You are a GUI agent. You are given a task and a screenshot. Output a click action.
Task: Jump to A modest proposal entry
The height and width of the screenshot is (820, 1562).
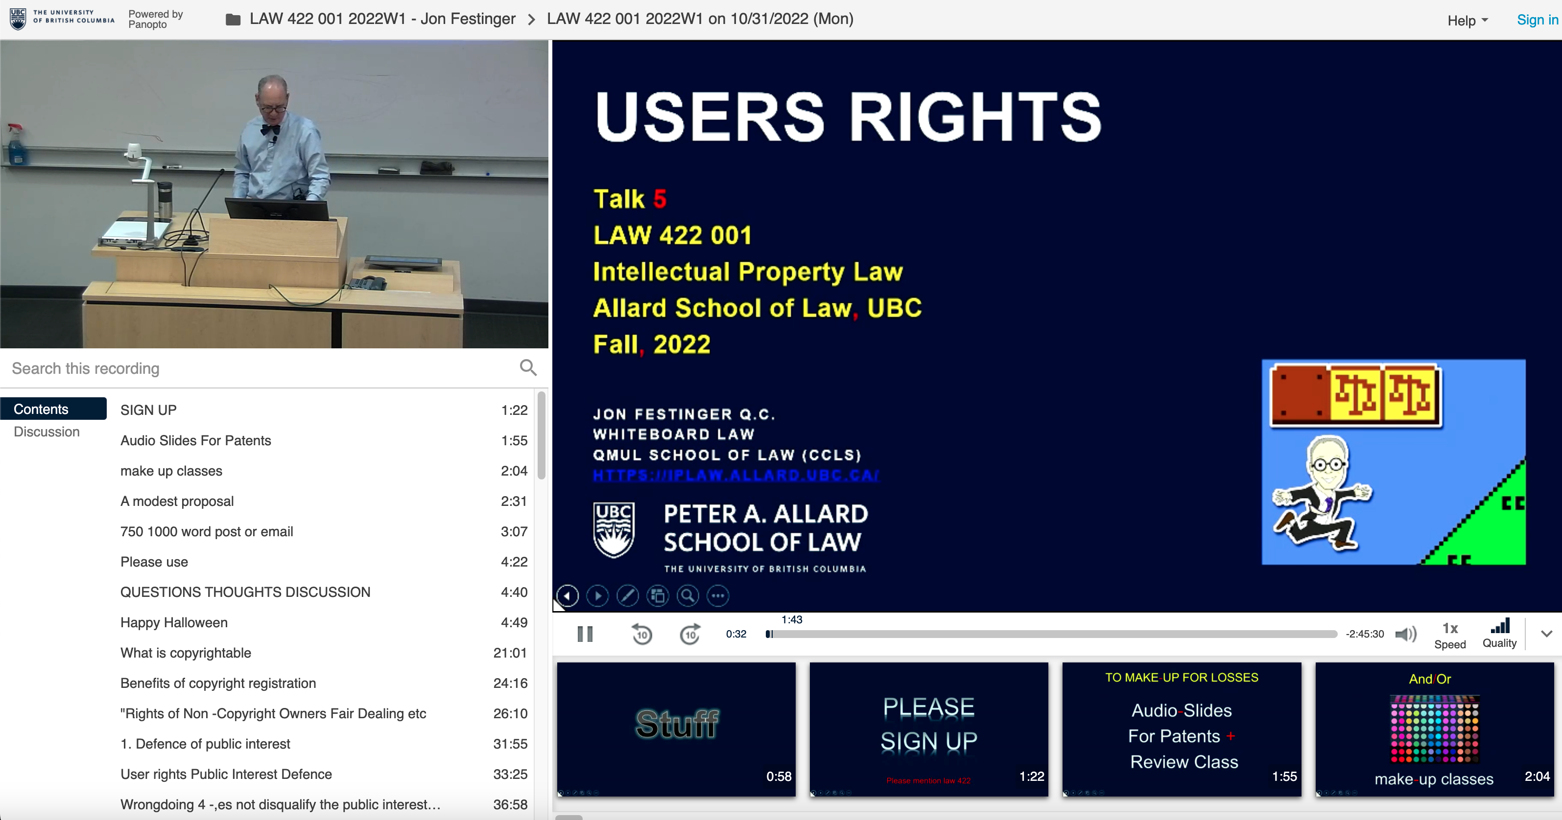pos(324,501)
